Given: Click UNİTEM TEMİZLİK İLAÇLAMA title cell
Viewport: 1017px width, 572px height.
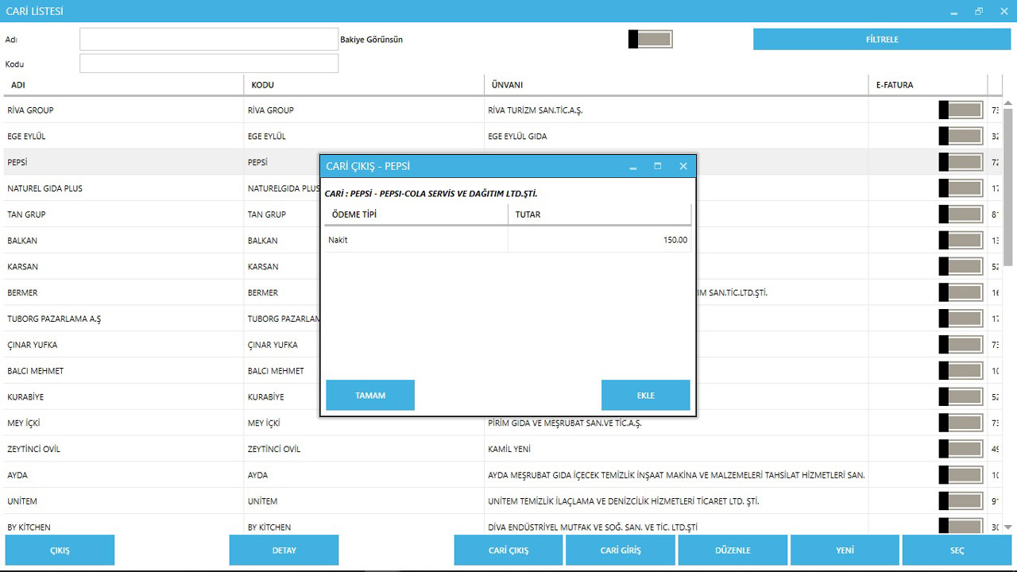Looking at the screenshot, I should point(676,501).
